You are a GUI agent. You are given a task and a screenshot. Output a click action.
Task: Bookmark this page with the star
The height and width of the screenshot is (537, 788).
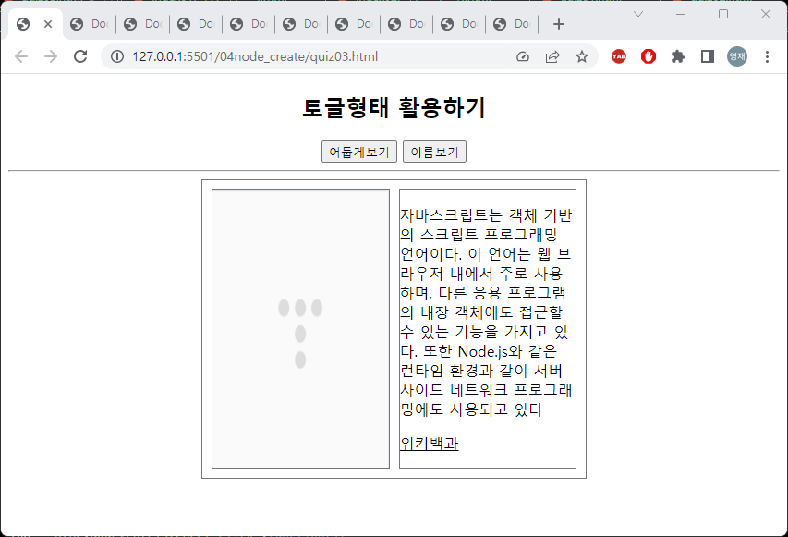point(581,56)
